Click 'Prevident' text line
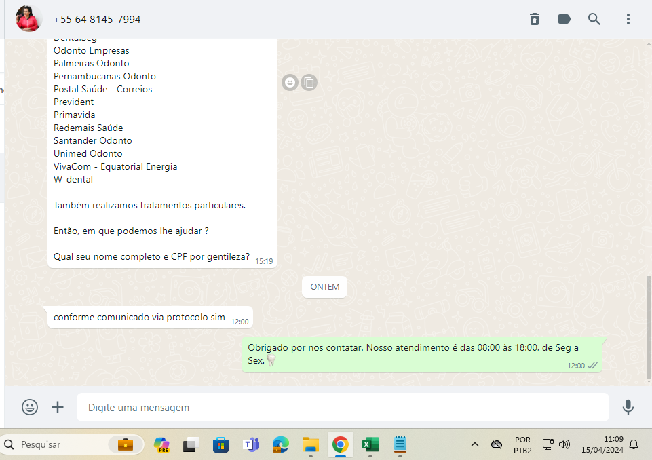 (73, 102)
